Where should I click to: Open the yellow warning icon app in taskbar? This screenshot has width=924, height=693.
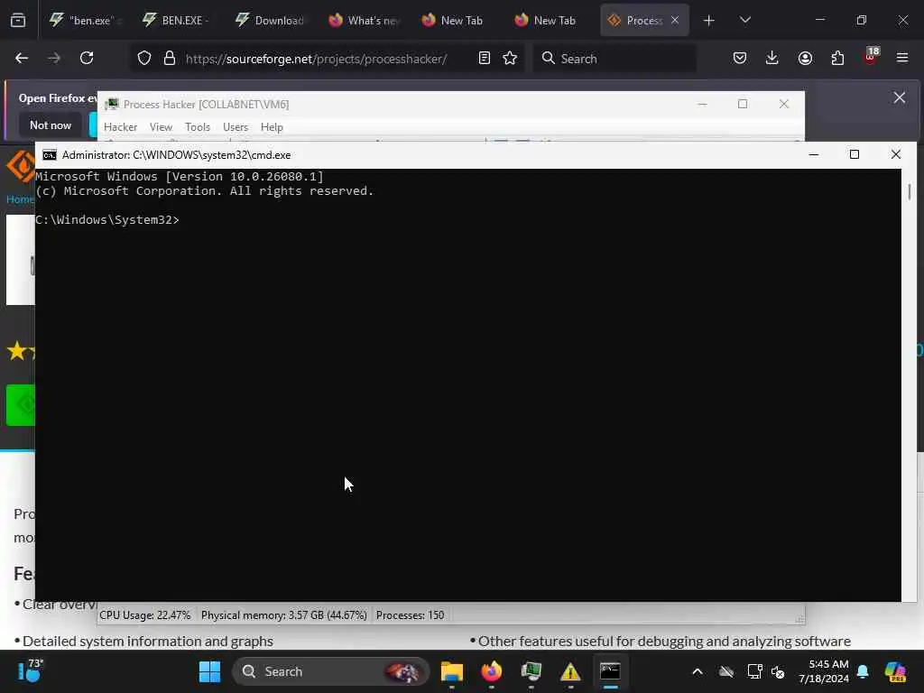pos(570,671)
